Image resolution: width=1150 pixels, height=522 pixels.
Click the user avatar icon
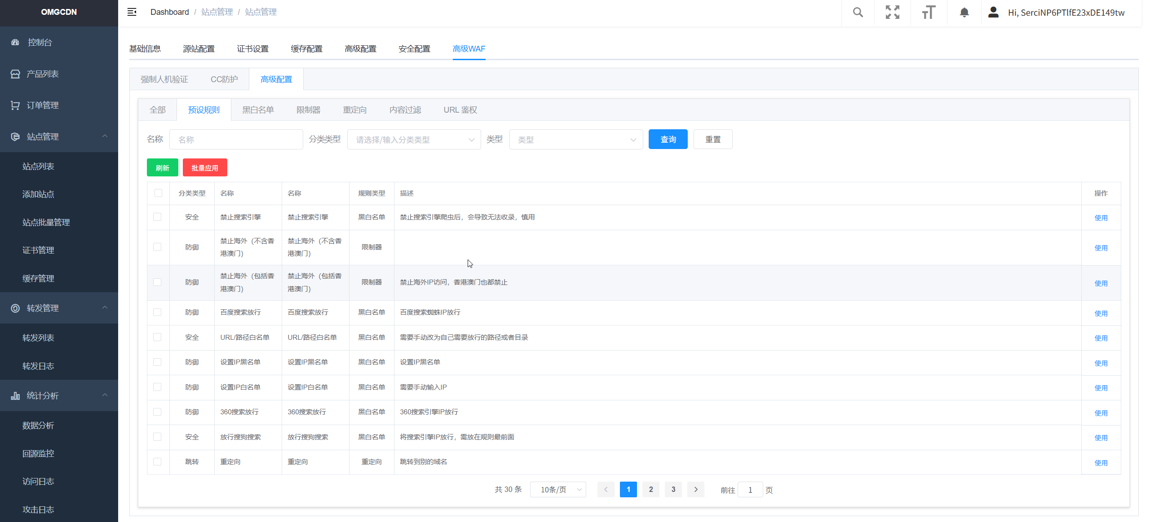(993, 12)
